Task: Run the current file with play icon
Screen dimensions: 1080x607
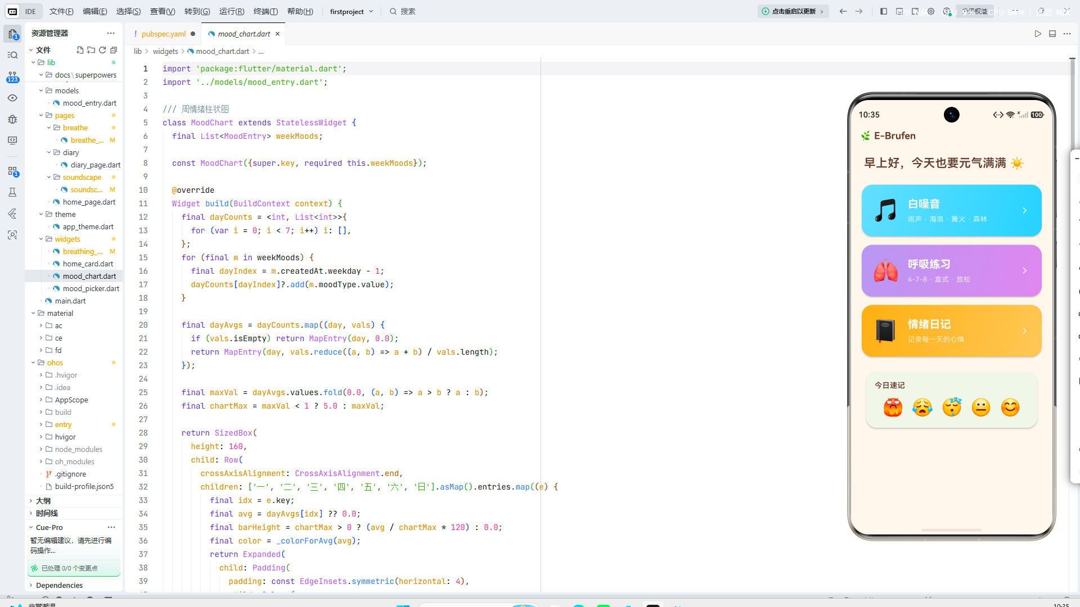Action: 1038,34
